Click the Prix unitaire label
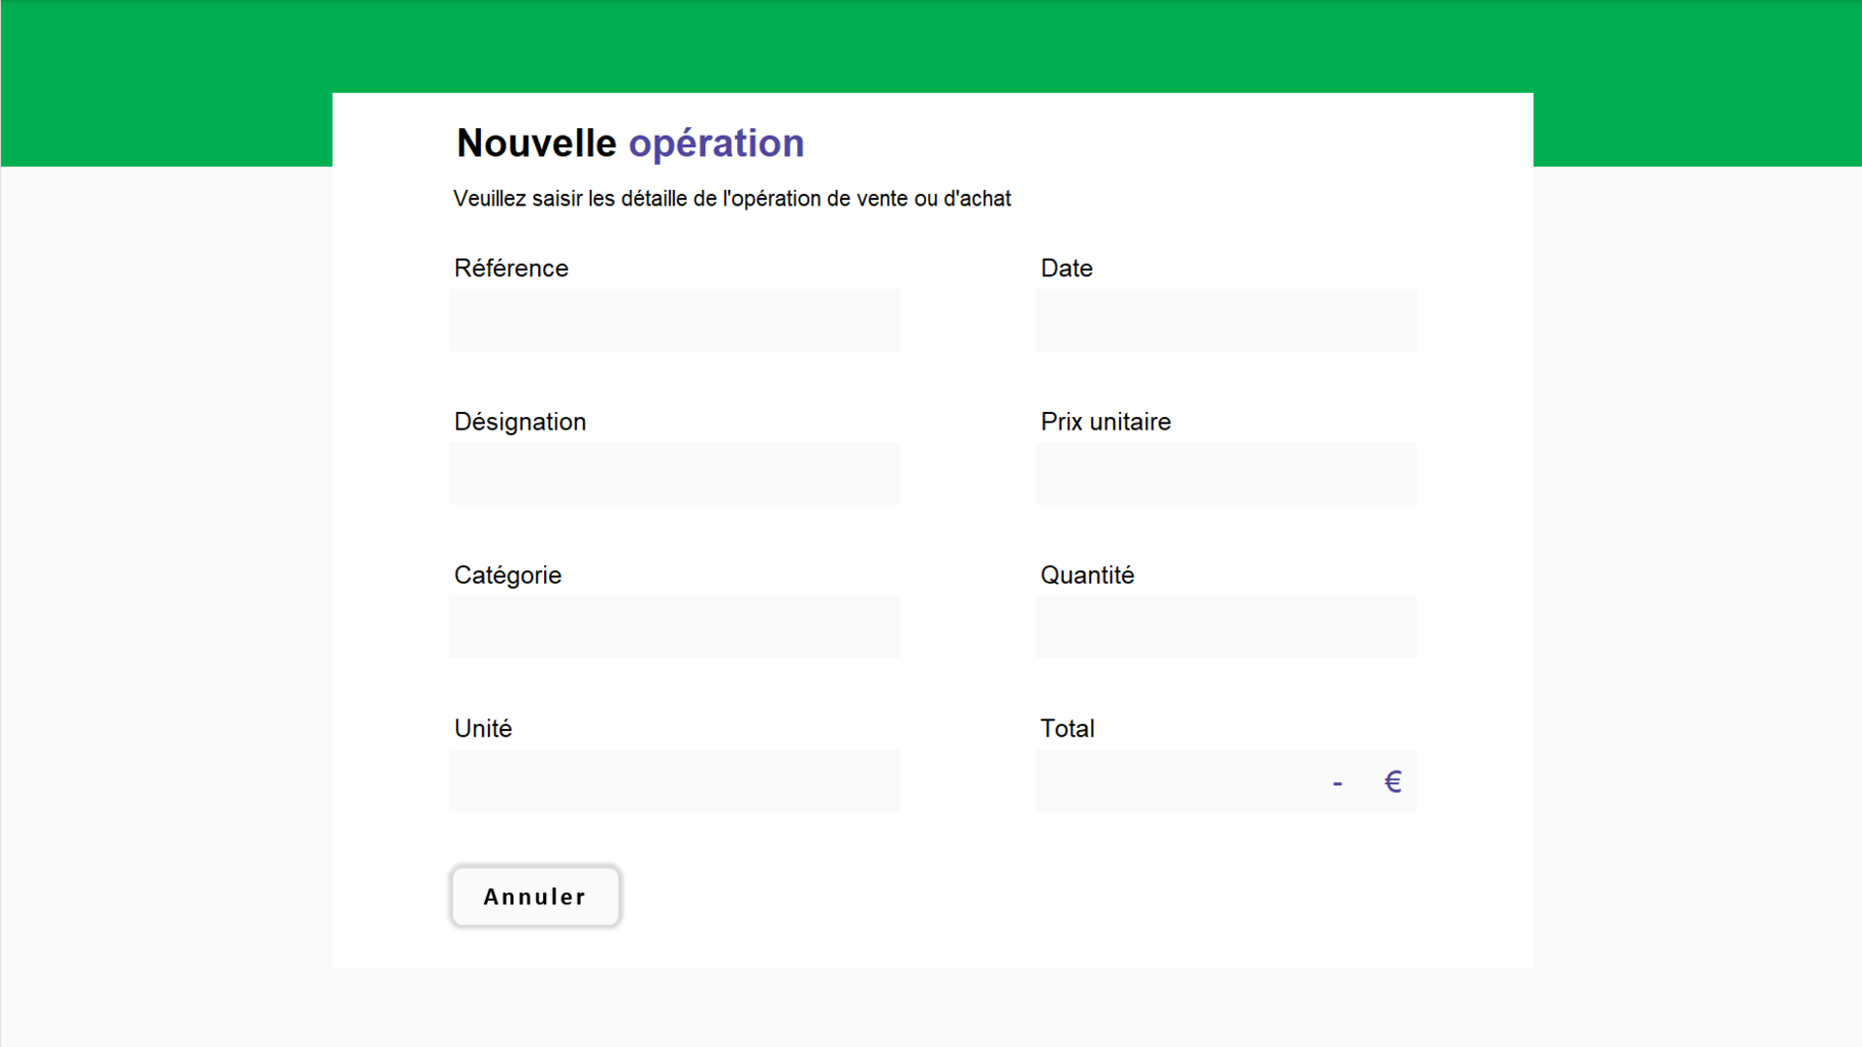 click(1105, 422)
